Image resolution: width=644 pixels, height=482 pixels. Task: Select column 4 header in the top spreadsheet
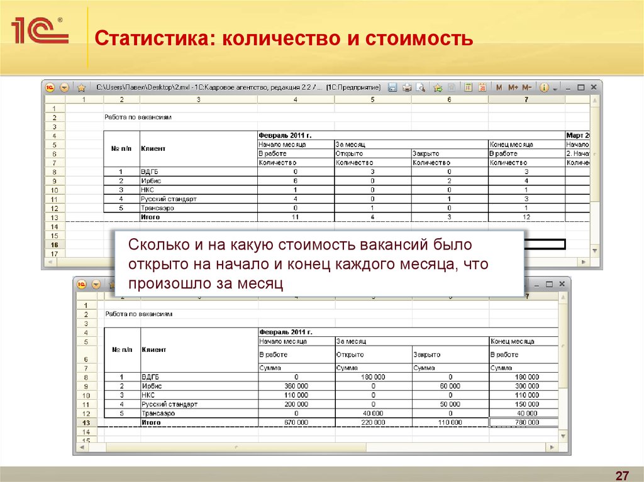[x=295, y=99]
